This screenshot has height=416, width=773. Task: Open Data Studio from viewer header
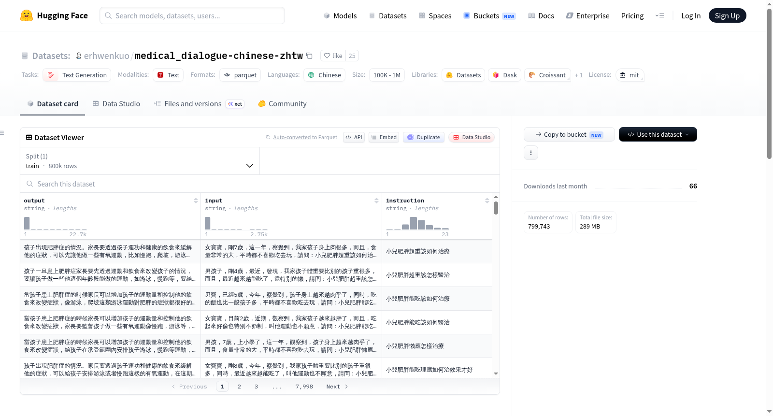pos(472,137)
